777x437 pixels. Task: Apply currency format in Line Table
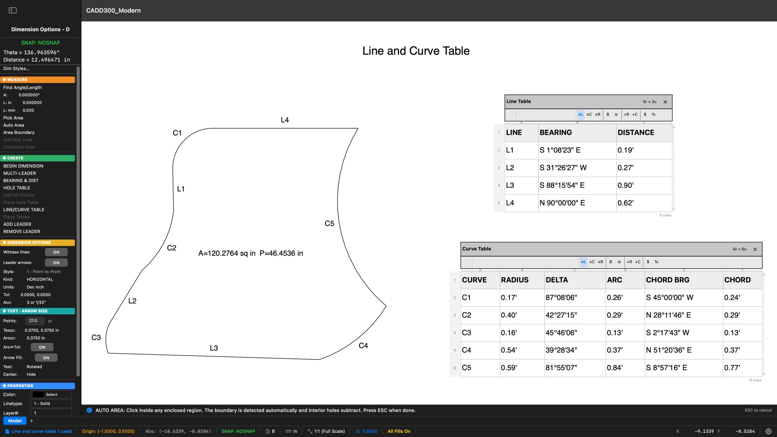pos(645,115)
